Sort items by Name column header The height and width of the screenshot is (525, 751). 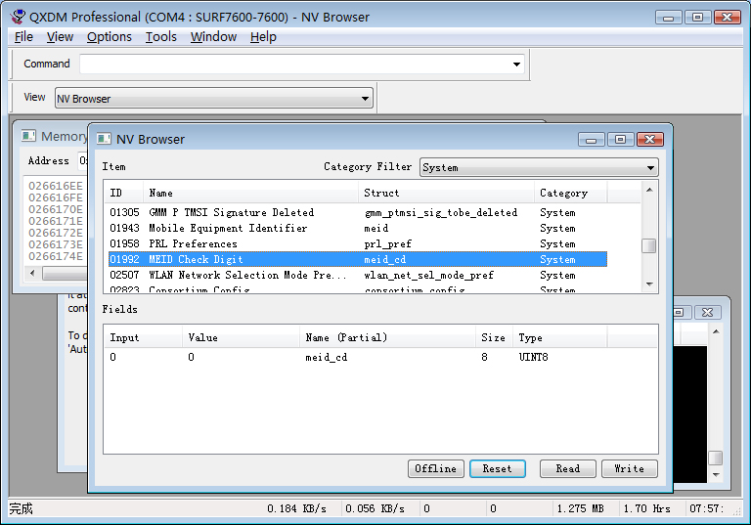click(x=250, y=193)
